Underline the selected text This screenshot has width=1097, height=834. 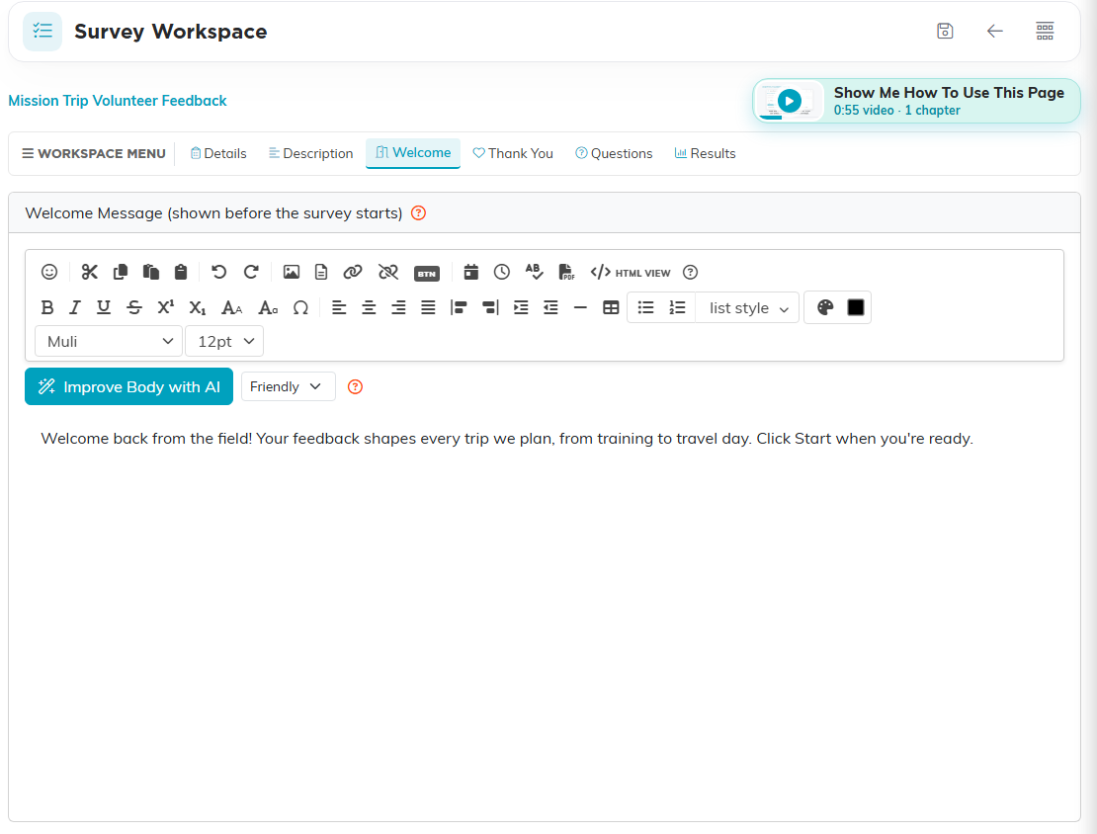[x=104, y=308]
